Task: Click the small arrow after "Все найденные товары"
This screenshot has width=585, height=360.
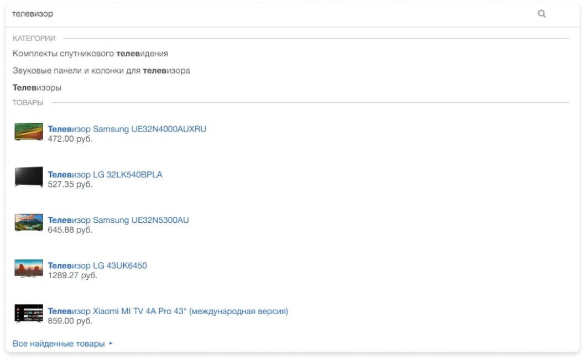Action: coord(111,343)
